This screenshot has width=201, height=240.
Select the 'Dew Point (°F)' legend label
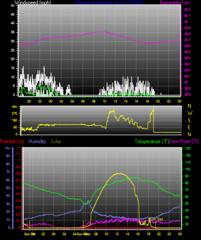(184, 141)
